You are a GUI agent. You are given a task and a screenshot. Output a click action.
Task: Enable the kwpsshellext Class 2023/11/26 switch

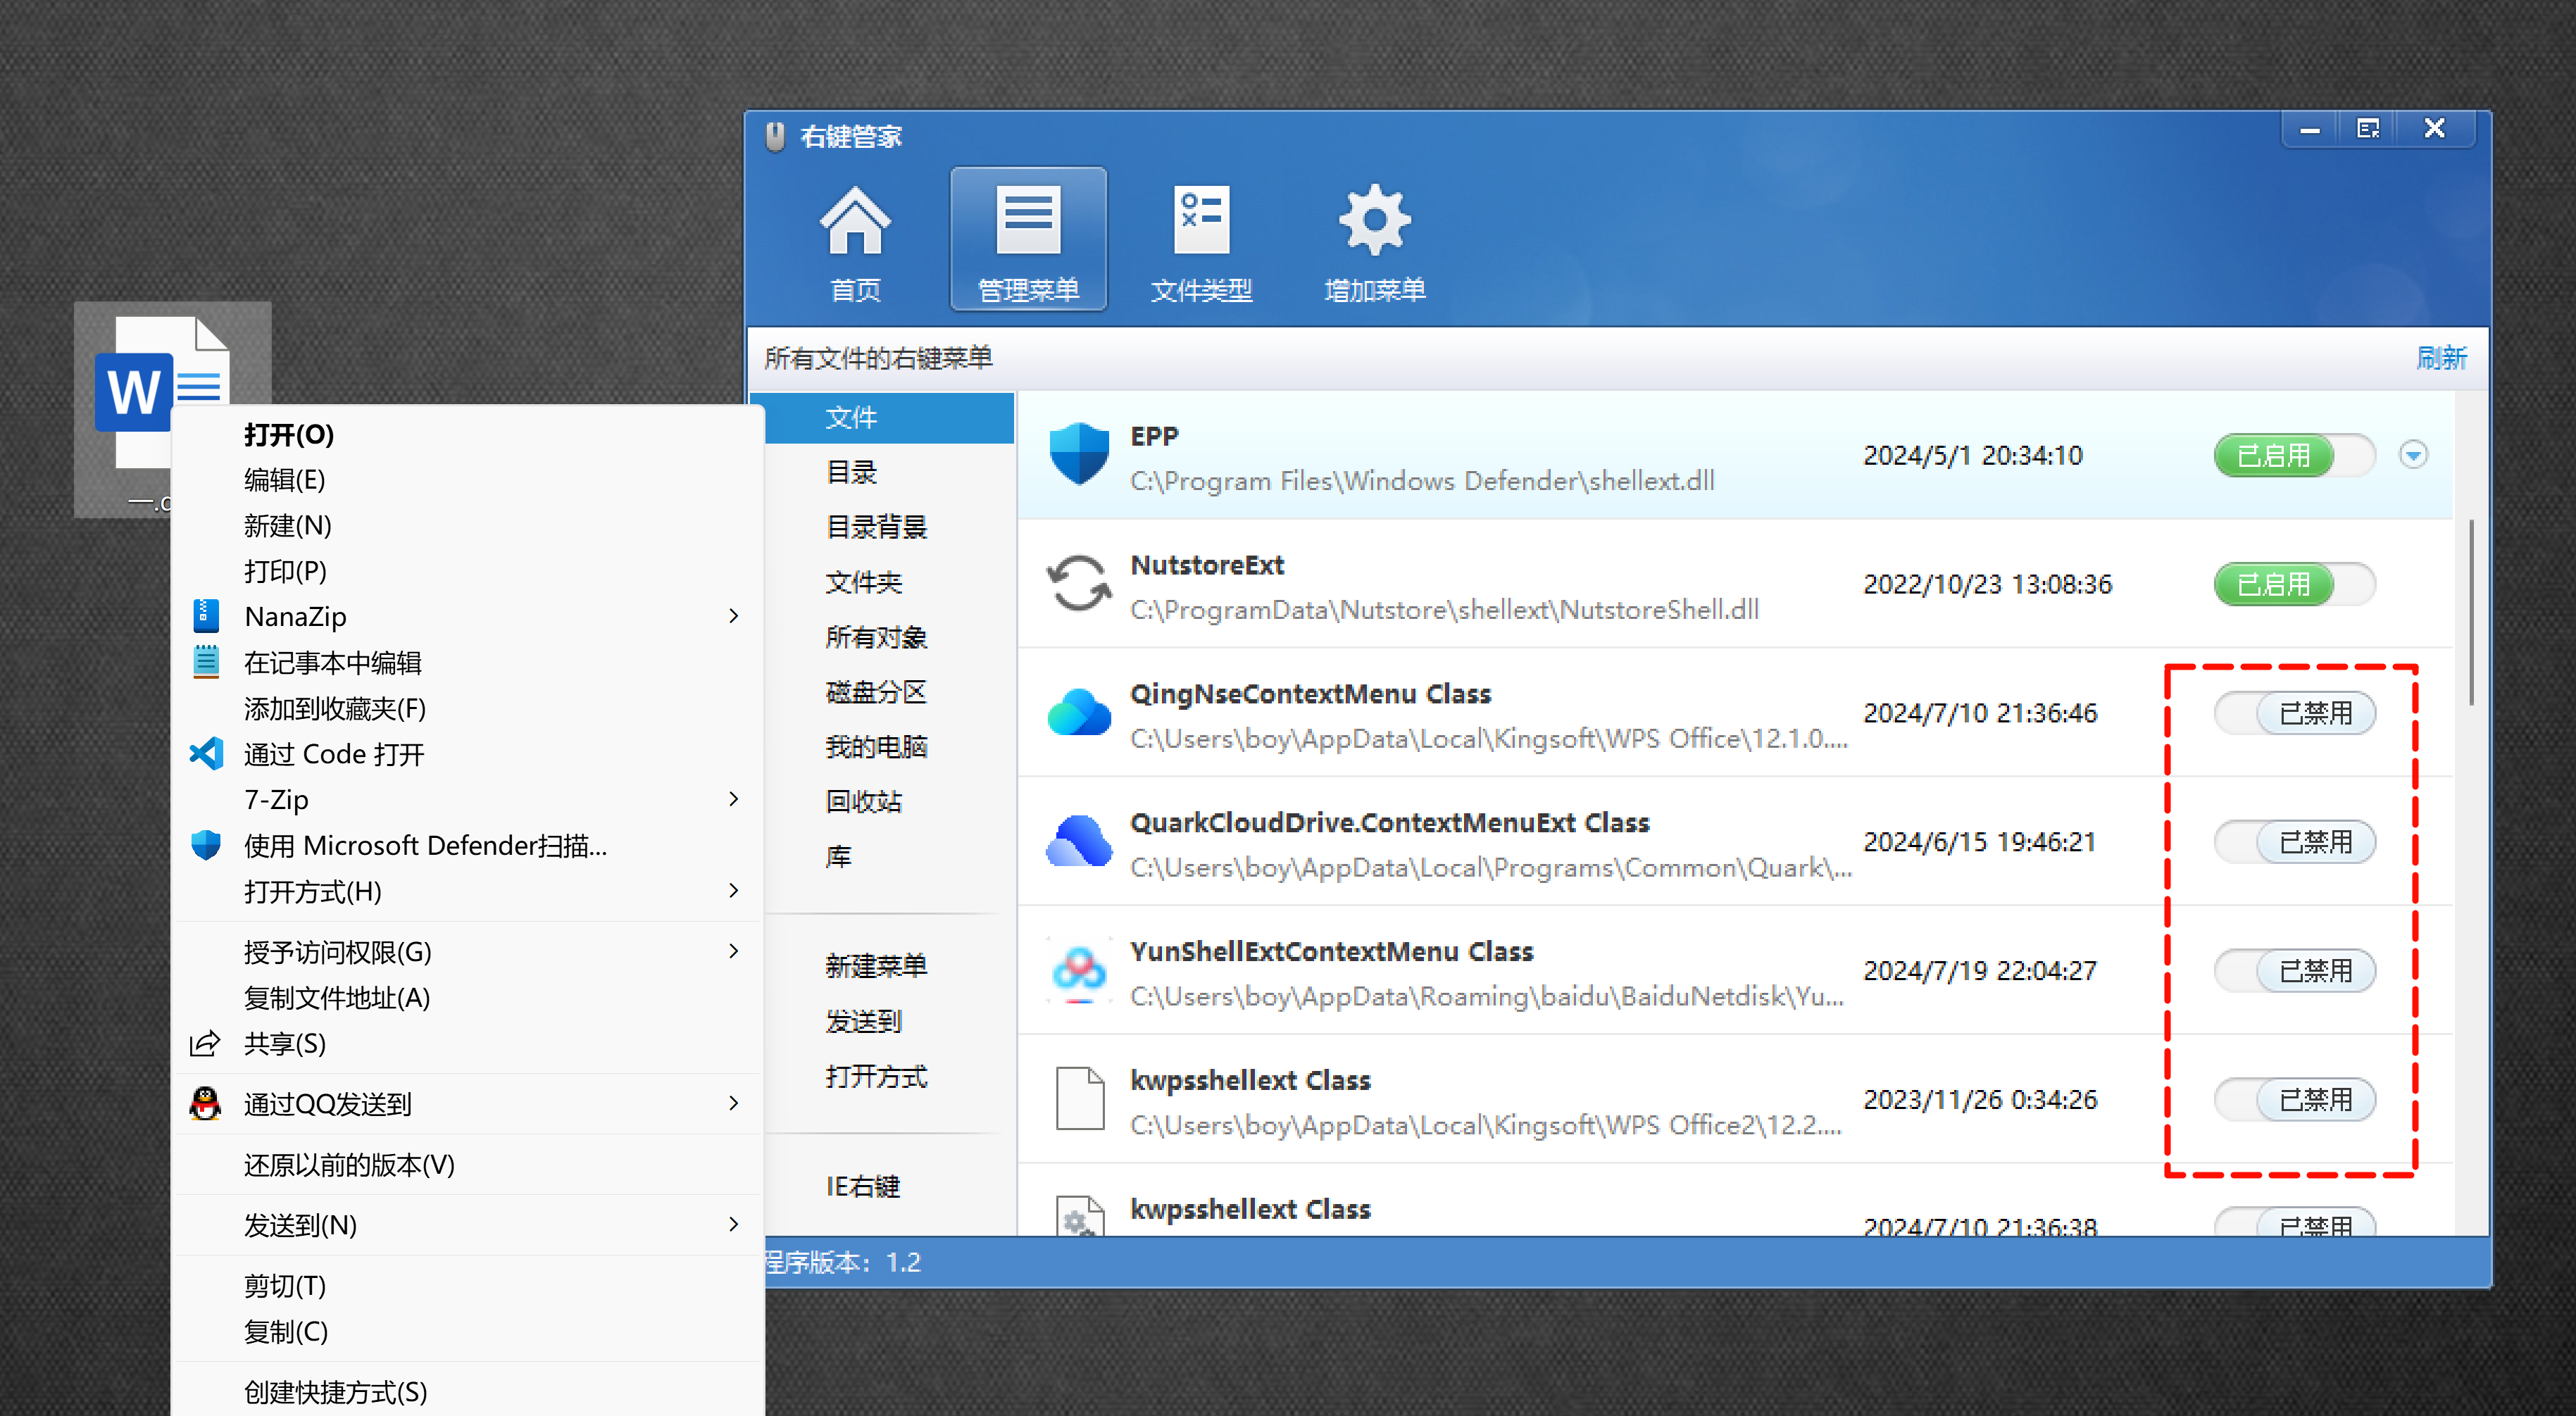2294,1100
